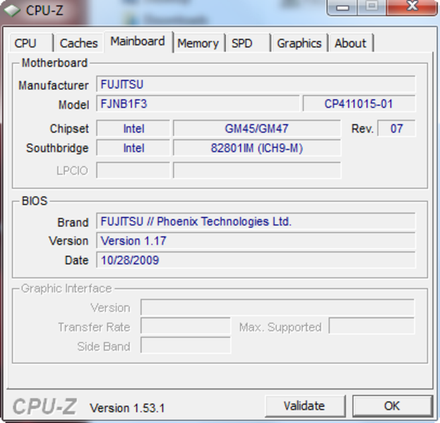Screen dimensions: 440x423
Task: Minimize the CPU-Z window
Action: click(343, 7)
